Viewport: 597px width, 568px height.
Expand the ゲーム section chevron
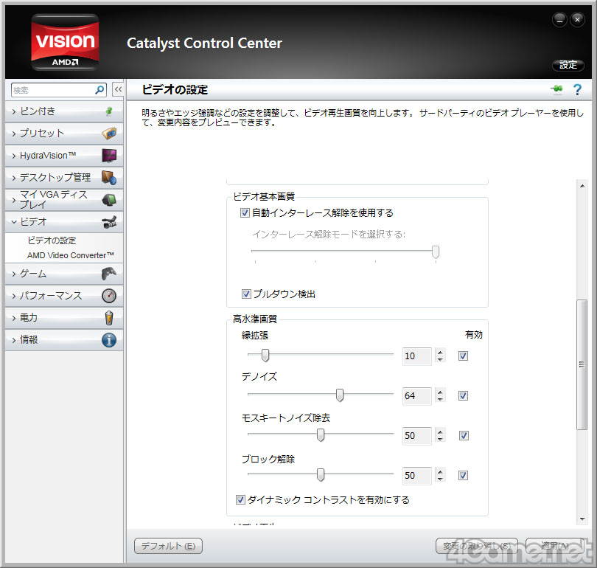tap(14, 274)
